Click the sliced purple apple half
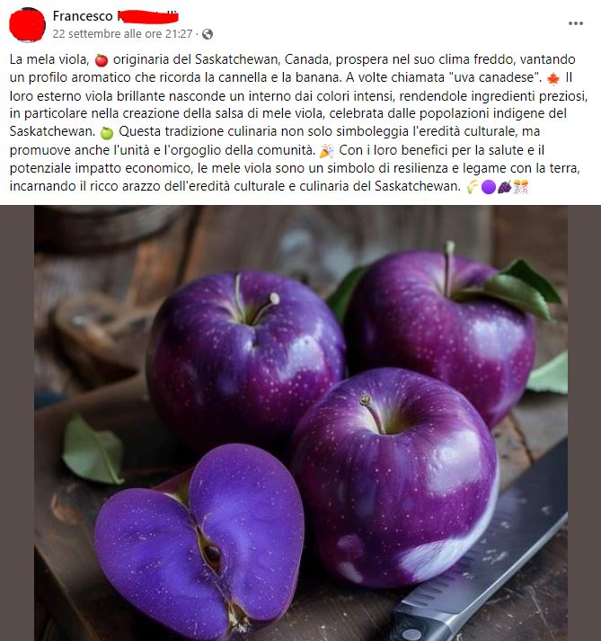Viewport: 601px width, 641px height. click(200, 544)
